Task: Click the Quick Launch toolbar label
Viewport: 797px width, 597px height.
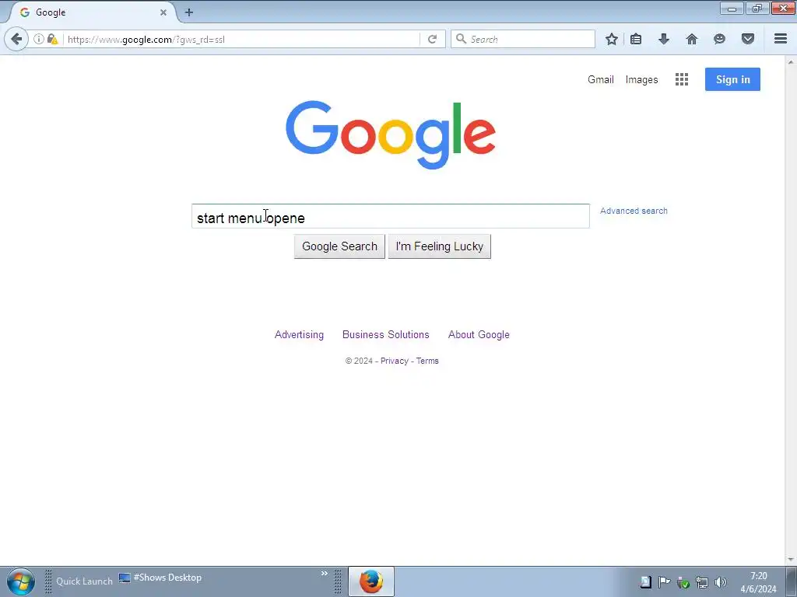Action: pos(84,581)
